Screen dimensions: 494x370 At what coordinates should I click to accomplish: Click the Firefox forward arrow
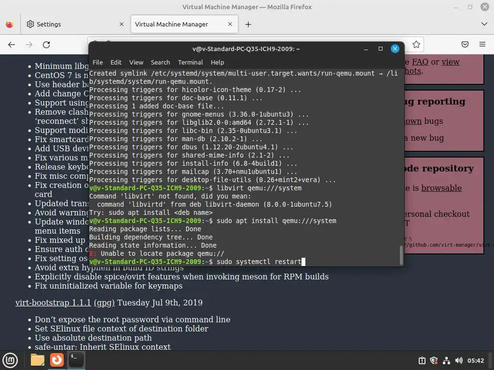pyautogui.click(x=29, y=45)
